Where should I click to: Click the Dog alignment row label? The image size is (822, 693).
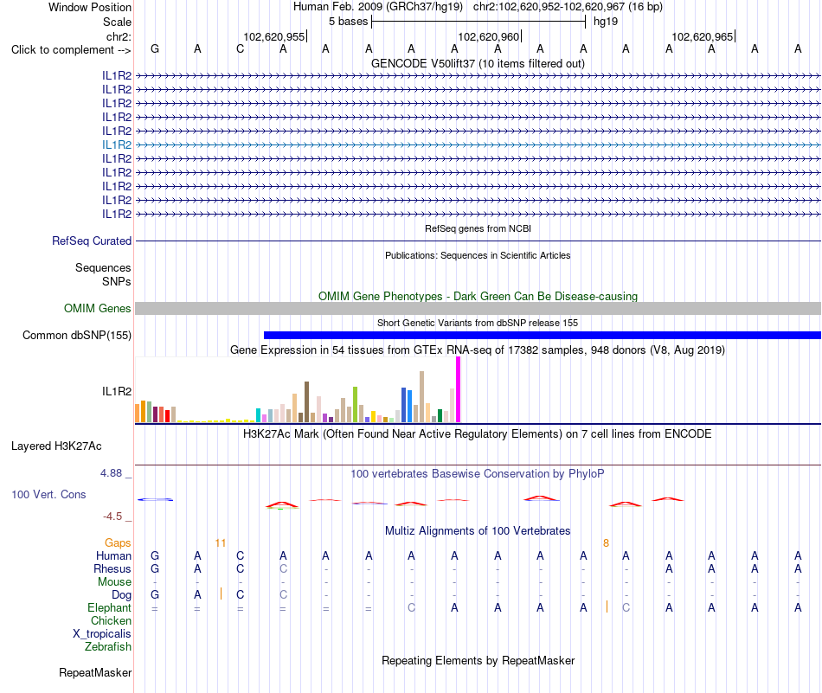pos(121,594)
